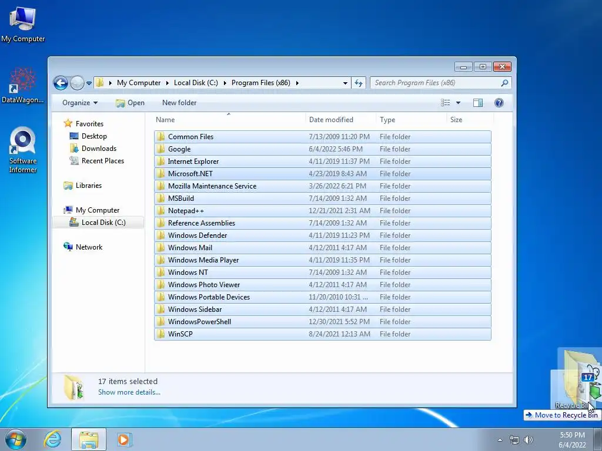Click the Open toolbar button
The width and height of the screenshot is (602, 451).
[x=130, y=103]
